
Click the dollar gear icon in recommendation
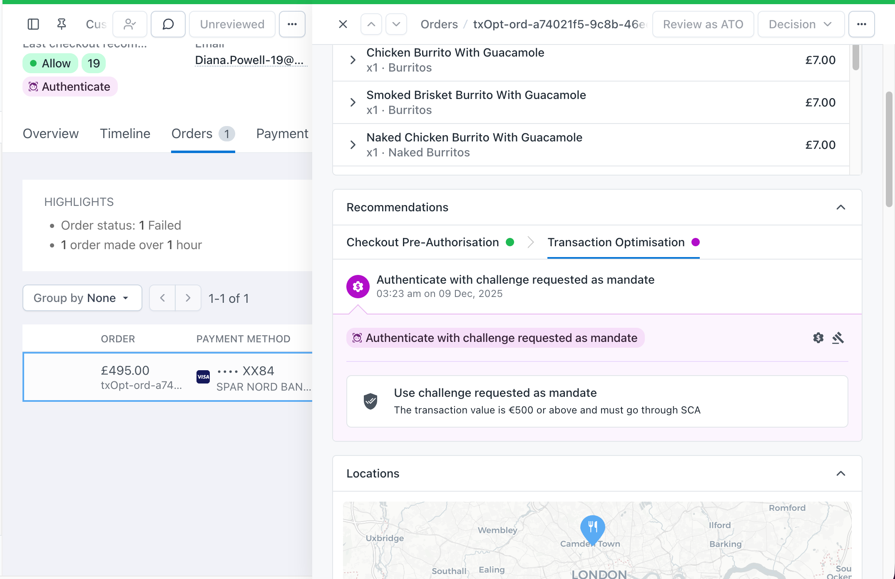(818, 338)
